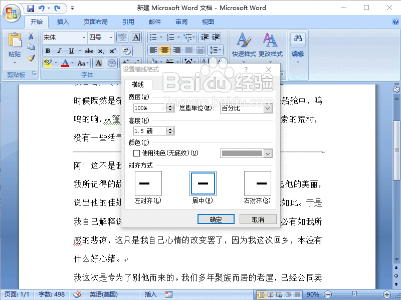Viewport: 401px width, 300px height.
Task: Open the bullets list button
Action: click(x=153, y=37)
